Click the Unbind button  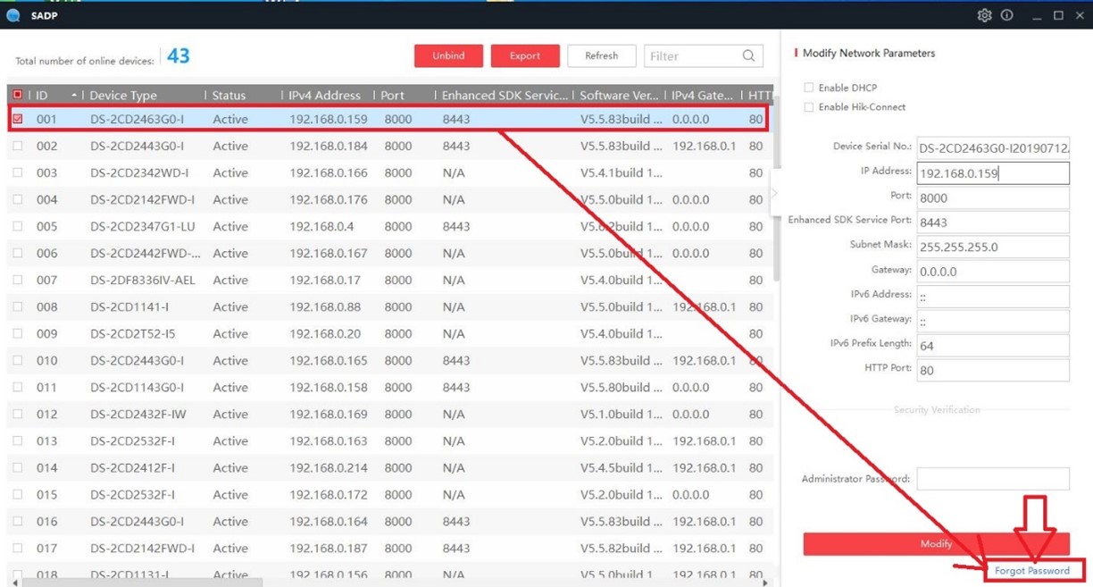[448, 55]
